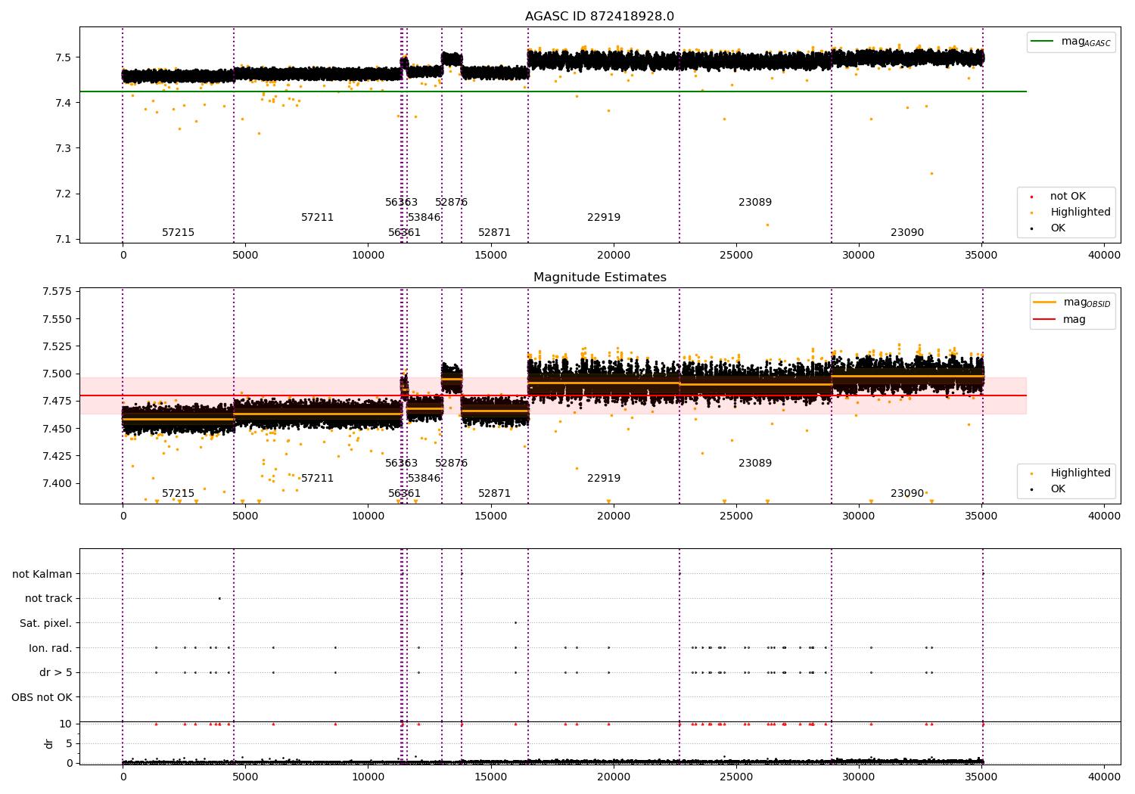Click the 'Sat. pixel.' axis label
Image resolution: width=1135 pixels, height=794 pixels.
pos(46,624)
